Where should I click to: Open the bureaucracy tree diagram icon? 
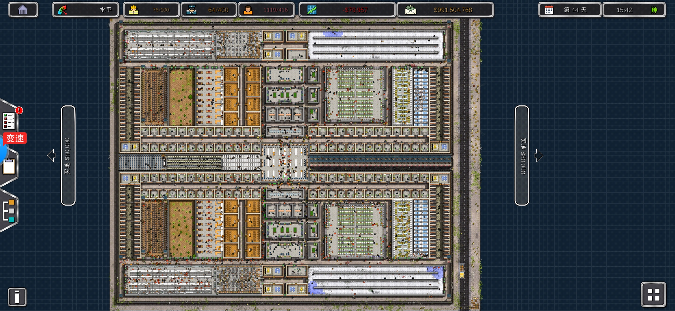(x=9, y=211)
